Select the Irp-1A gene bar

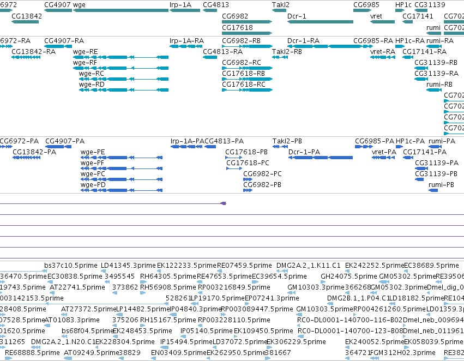coord(185,10)
